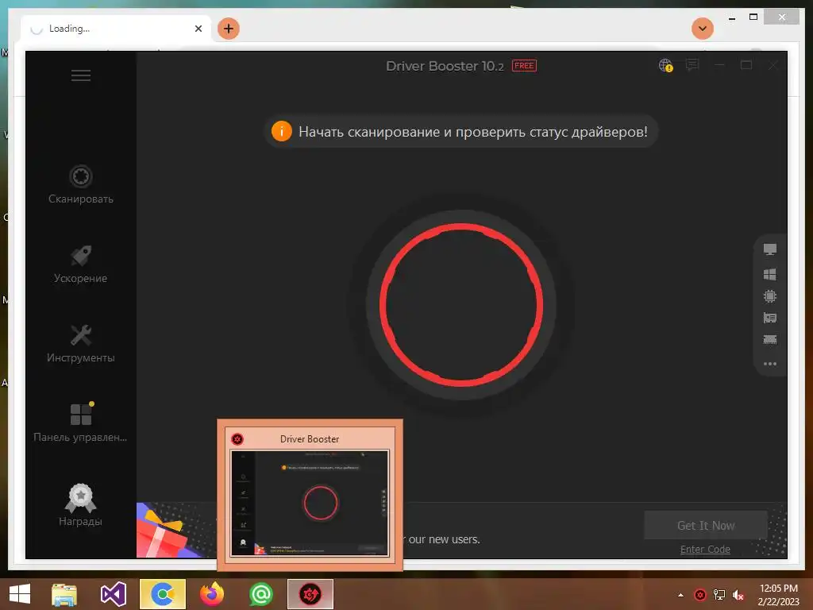Open the network tray icon

pyautogui.click(x=719, y=594)
